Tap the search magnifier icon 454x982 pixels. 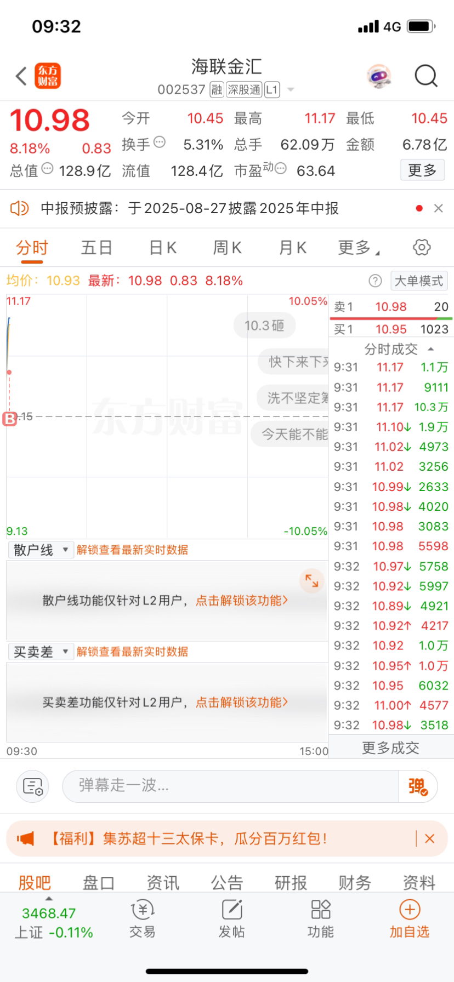(x=426, y=76)
